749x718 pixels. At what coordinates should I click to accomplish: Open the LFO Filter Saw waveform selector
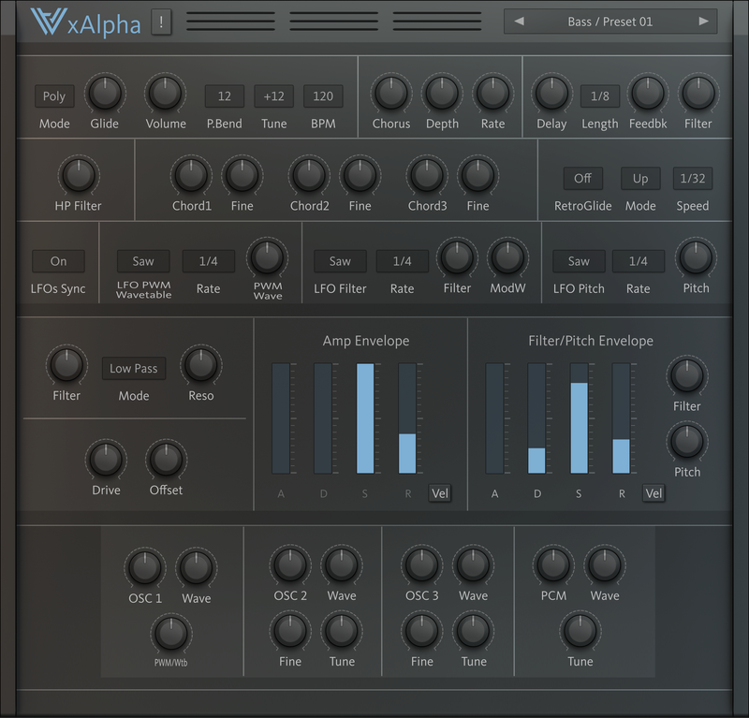pyautogui.click(x=340, y=262)
